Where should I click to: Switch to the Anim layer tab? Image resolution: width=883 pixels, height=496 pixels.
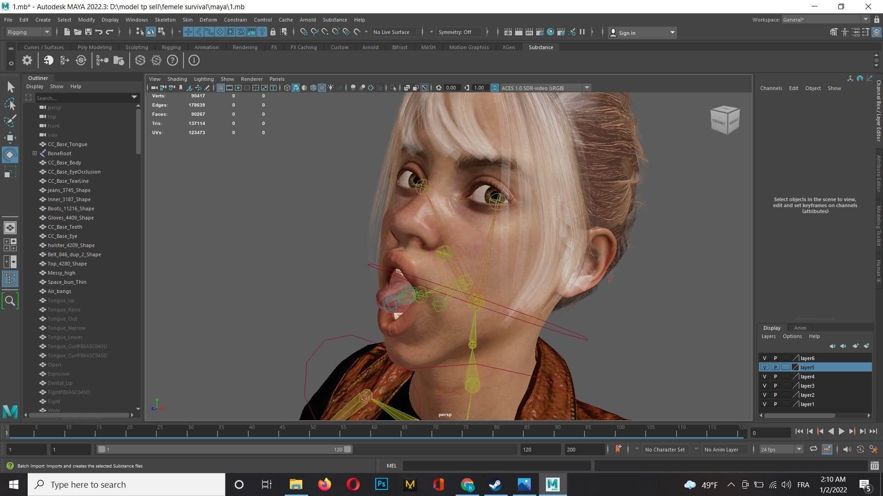coord(800,328)
